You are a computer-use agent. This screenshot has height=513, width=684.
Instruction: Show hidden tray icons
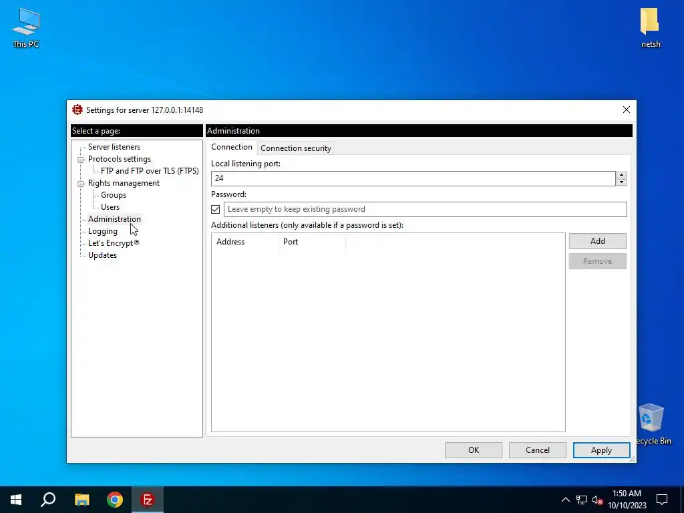tap(565, 500)
